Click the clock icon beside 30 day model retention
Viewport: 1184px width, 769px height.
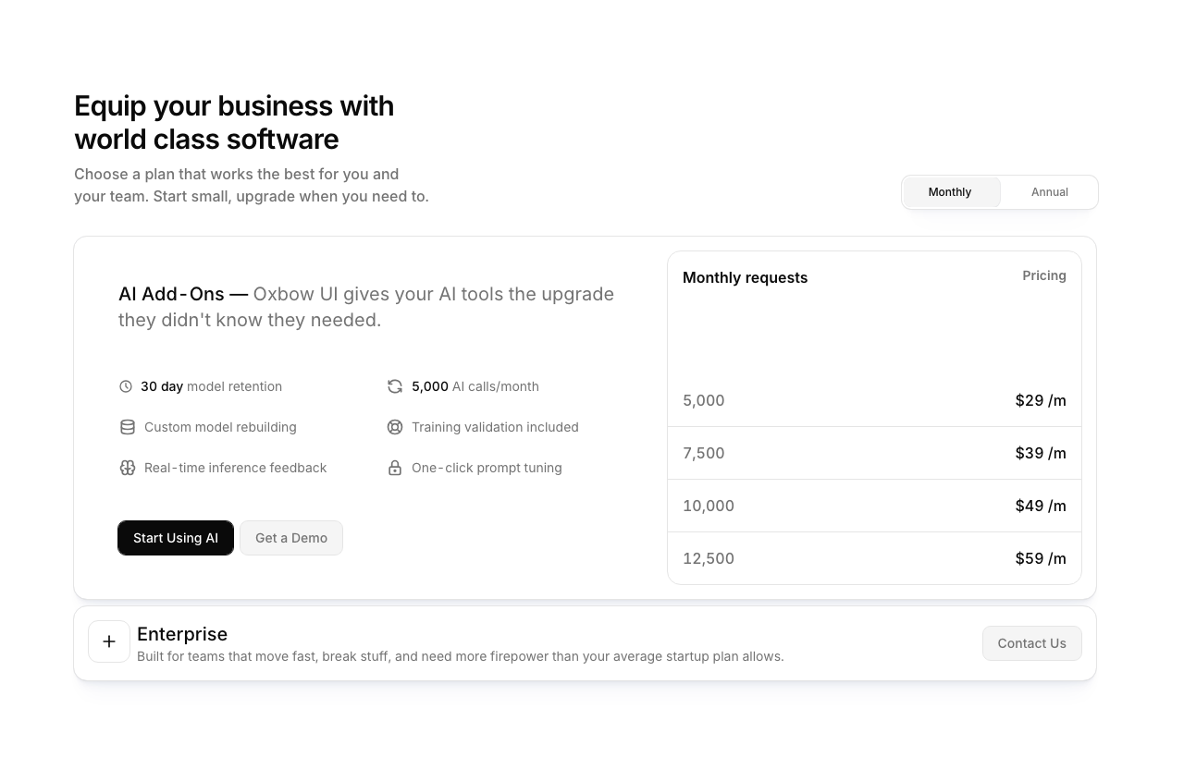click(x=127, y=386)
